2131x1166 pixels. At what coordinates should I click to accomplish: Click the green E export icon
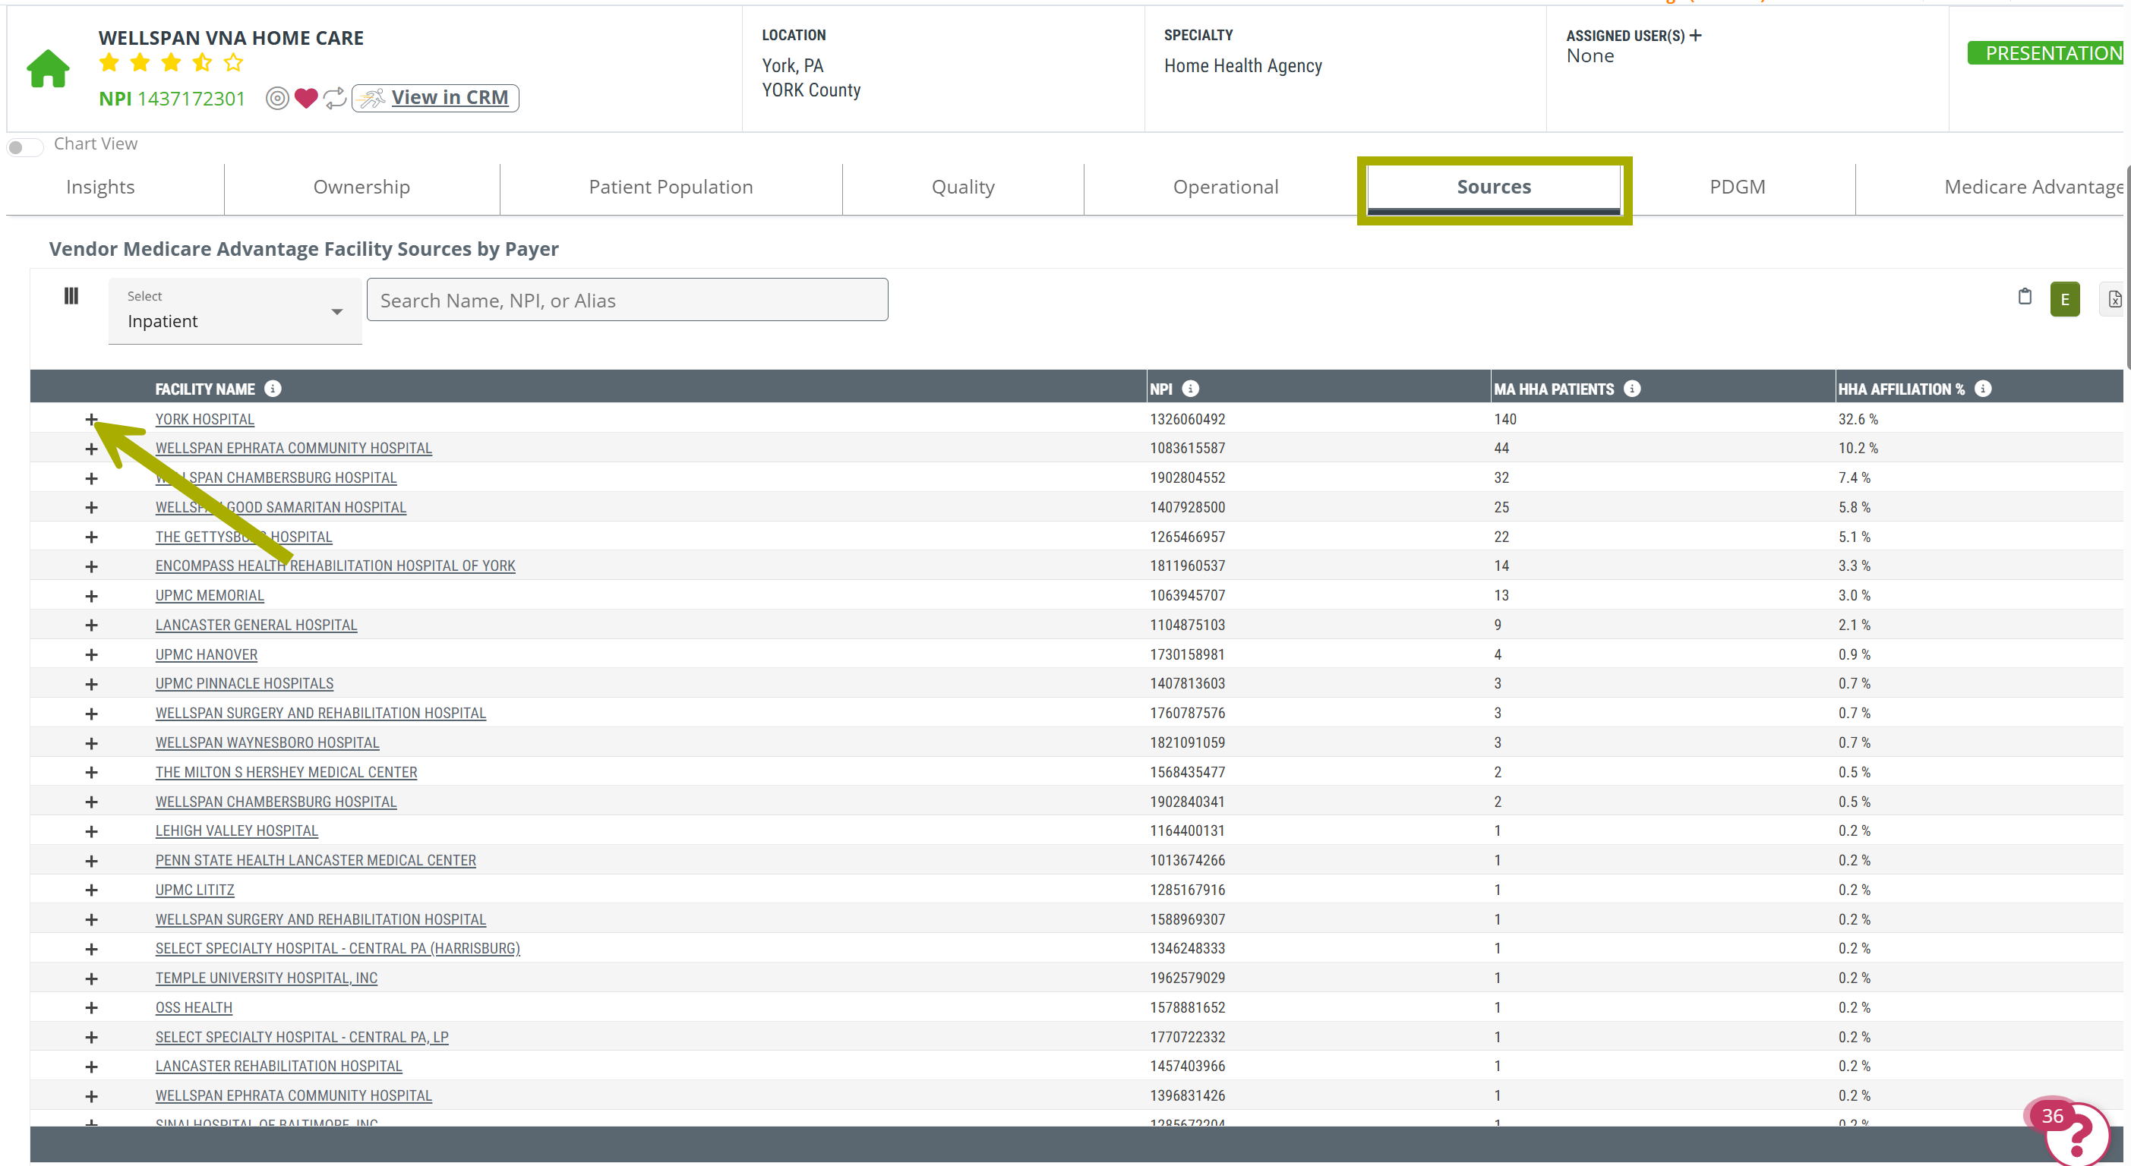click(2065, 299)
